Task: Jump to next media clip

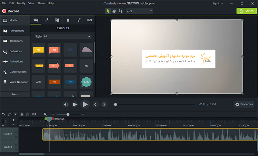Action: (x=104, y=104)
